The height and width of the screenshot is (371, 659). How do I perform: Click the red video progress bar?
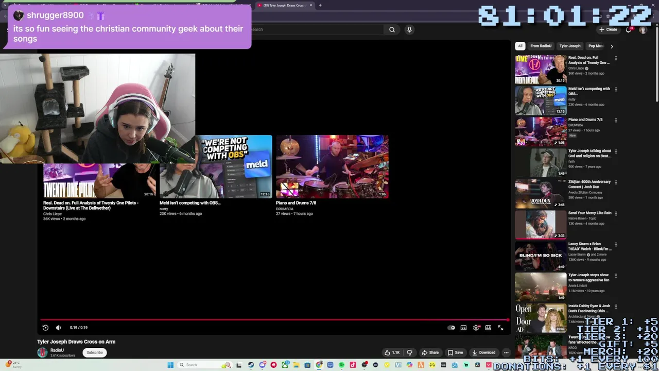coord(274,319)
